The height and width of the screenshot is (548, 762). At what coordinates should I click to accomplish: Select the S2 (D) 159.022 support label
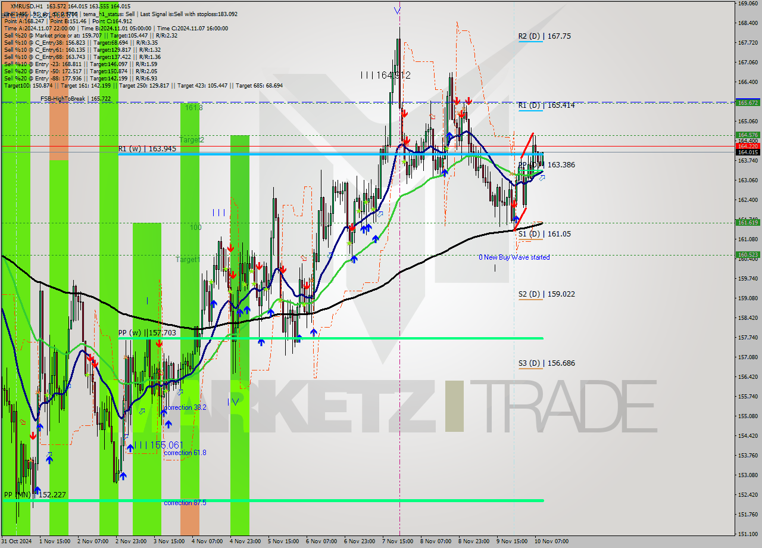pos(546,294)
